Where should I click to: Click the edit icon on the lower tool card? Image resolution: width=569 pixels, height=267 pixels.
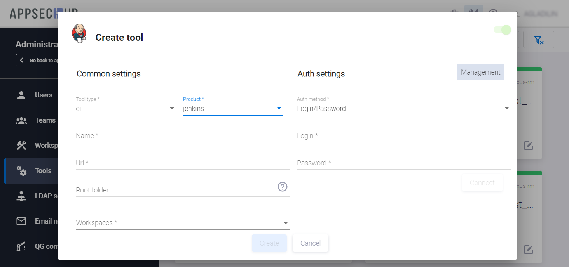click(x=528, y=250)
